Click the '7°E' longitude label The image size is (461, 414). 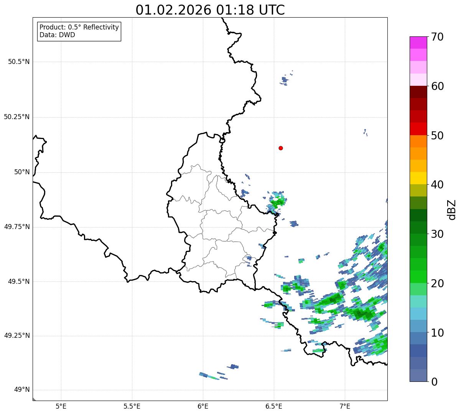point(345,406)
